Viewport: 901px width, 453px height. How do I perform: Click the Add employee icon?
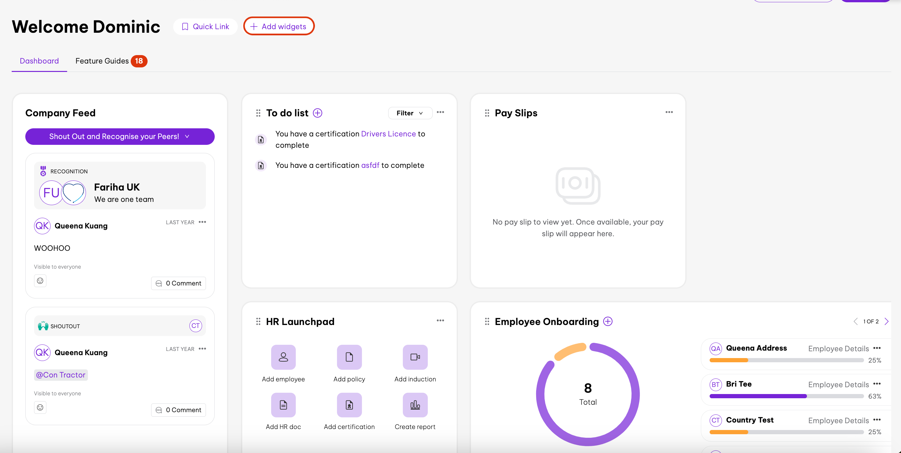click(x=283, y=357)
